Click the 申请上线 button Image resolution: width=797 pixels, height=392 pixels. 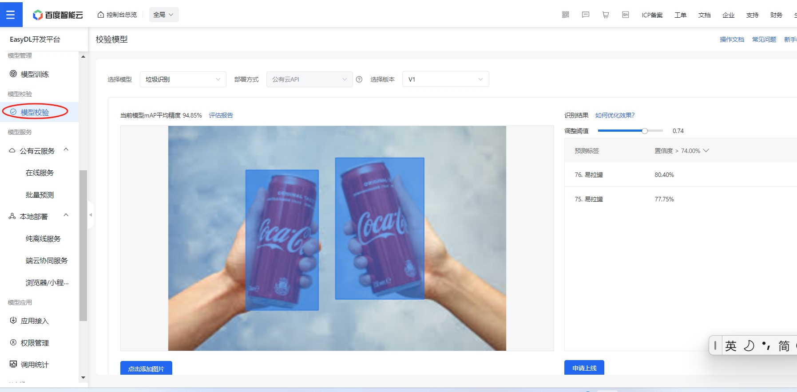[584, 368]
